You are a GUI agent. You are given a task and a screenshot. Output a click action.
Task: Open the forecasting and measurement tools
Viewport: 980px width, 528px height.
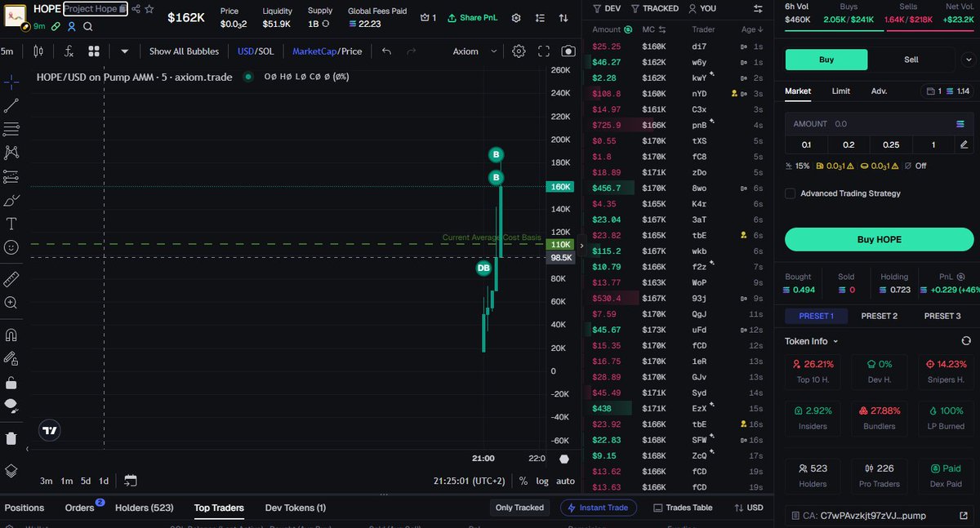click(x=11, y=176)
